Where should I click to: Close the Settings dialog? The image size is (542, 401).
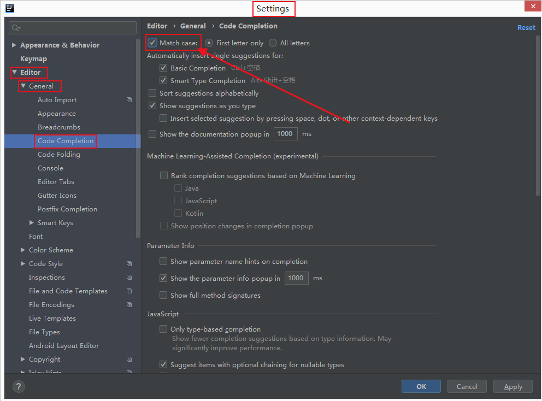pos(533,6)
